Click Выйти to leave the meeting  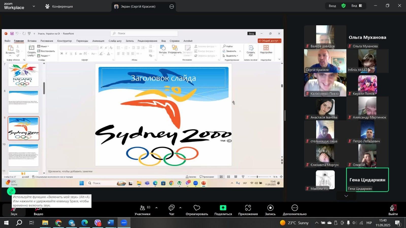click(393, 210)
